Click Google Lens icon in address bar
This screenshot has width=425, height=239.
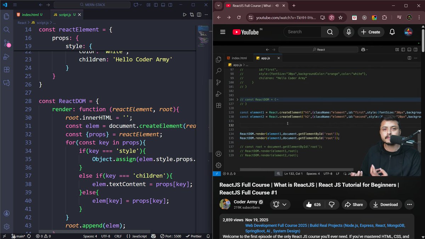[331, 17]
